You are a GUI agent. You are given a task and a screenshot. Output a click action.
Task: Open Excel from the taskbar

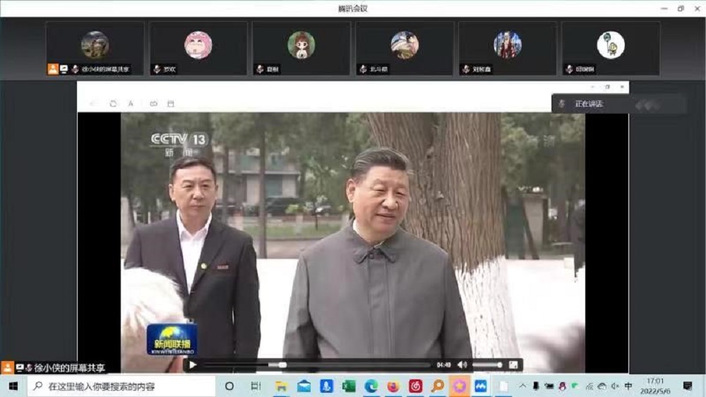point(348,386)
